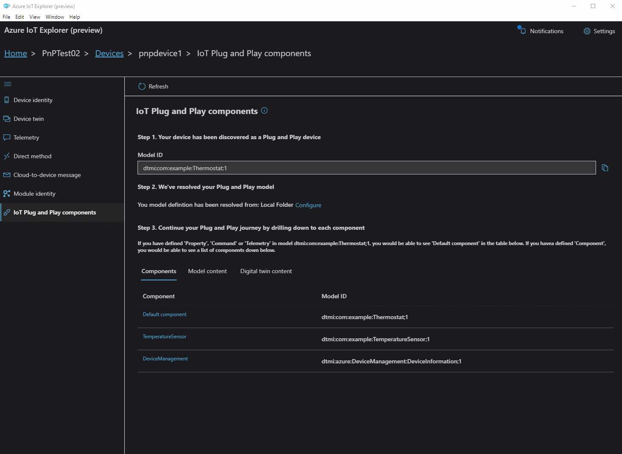Switch to the Model content tab
Screen dimensions: 622x454
point(207,271)
